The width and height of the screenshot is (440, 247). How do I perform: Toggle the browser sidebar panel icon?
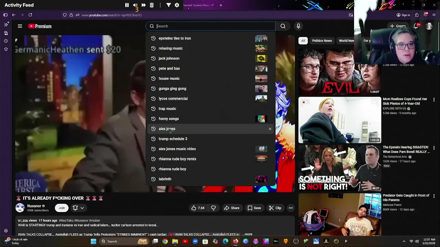pos(5,15)
